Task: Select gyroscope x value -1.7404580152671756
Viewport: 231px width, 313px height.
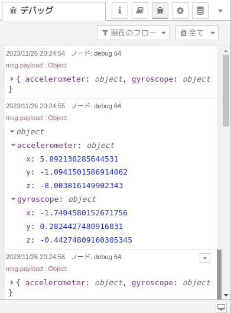Action: click(84, 213)
